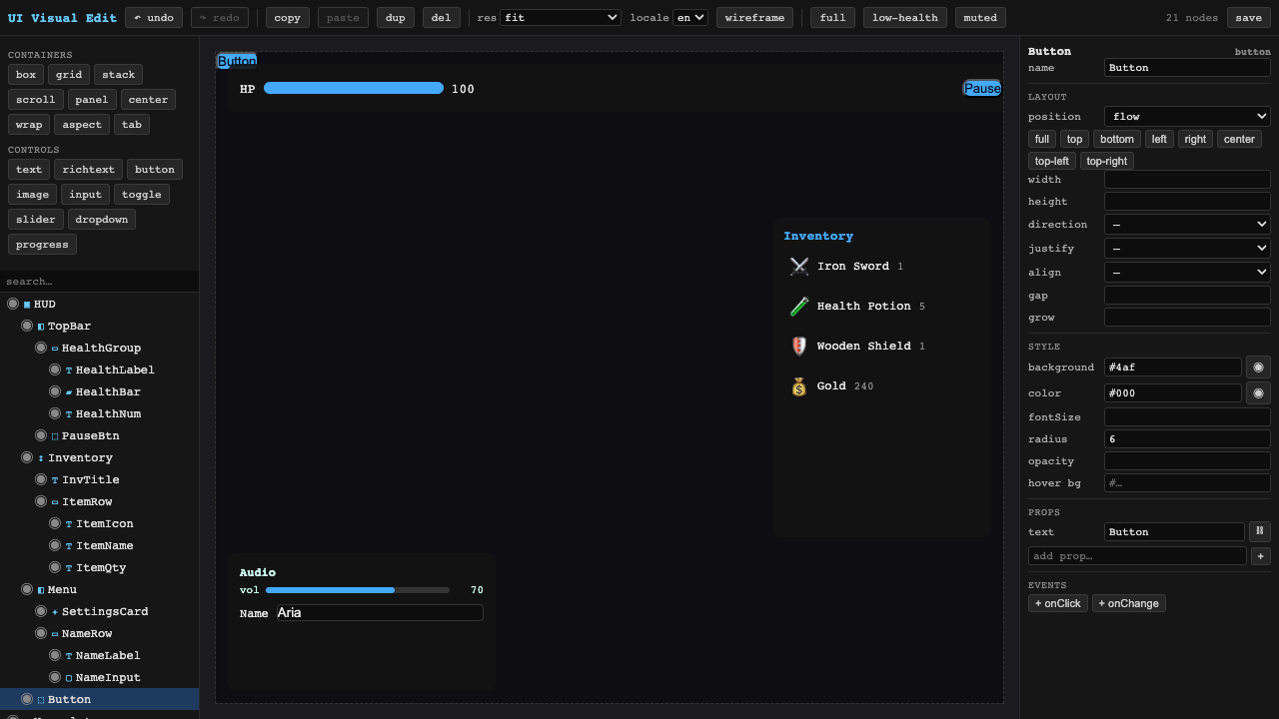
Task: Click the radius input field
Action: pos(1187,439)
